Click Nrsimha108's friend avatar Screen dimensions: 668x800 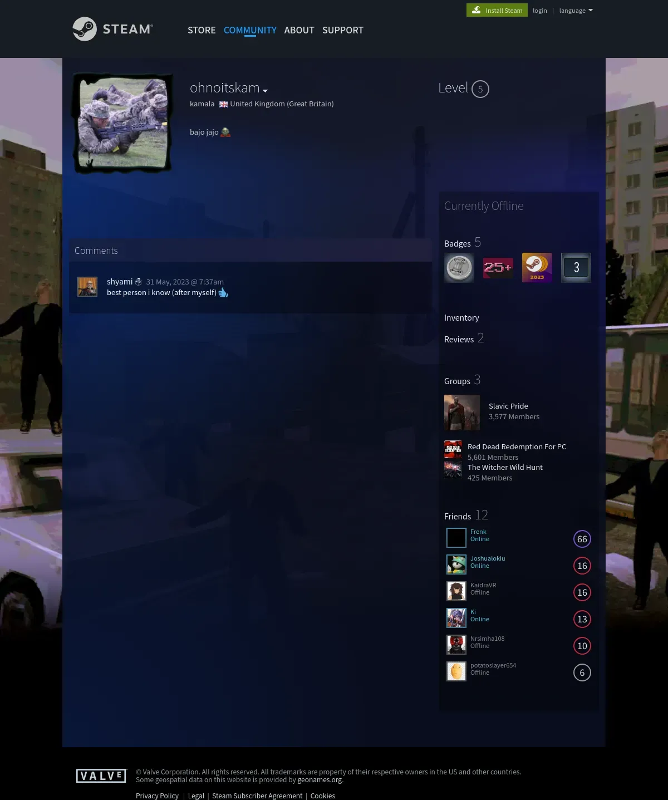click(456, 645)
